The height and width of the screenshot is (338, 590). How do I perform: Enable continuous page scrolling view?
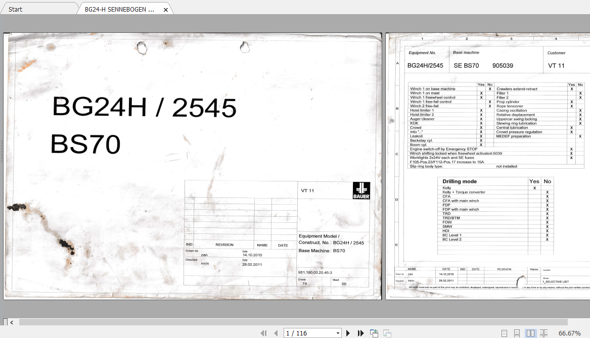click(x=516, y=333)
